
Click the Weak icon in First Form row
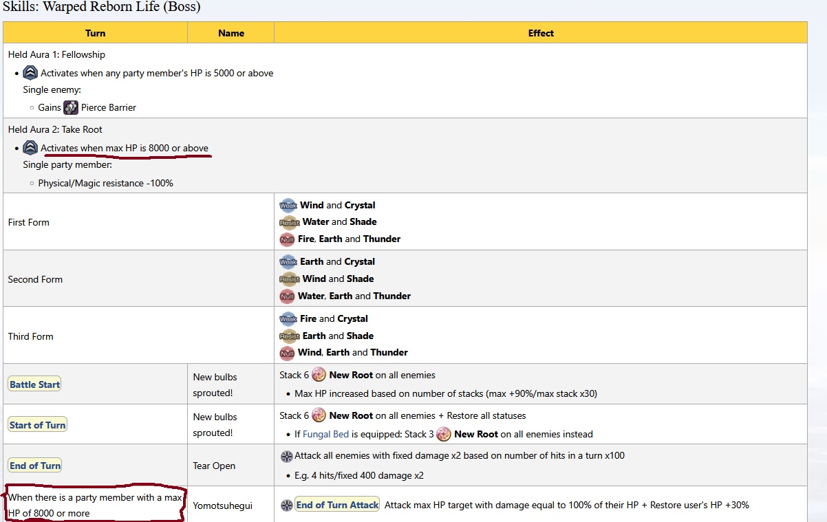tap(288, 205)
